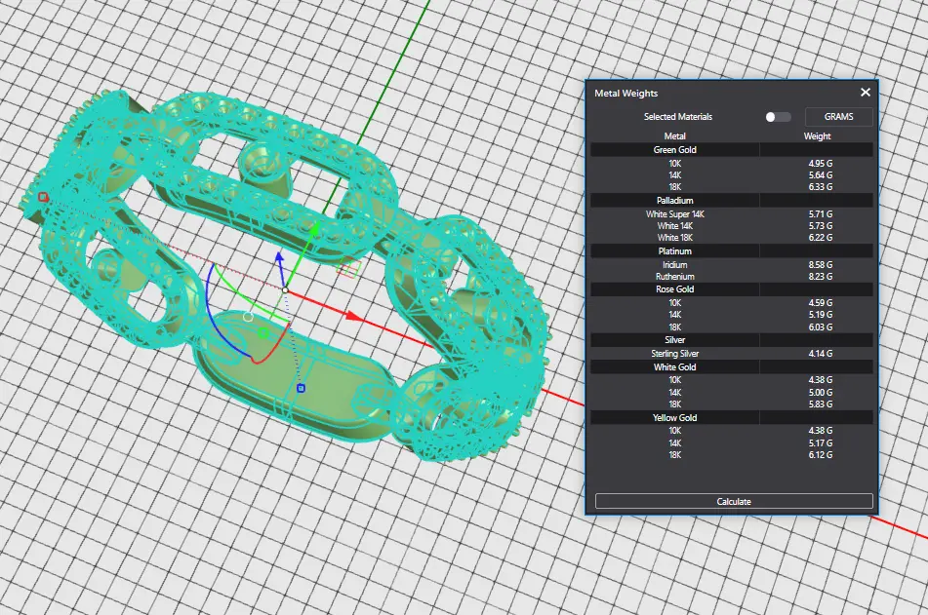Select the Platinum group header
Viewport: 928px width, 615px height.
(675, 251)
